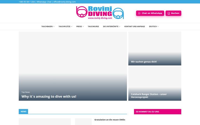The image size is (200, 125).
Task: Expand the Preise menu chevron
Action: click(x=83, y=27)
